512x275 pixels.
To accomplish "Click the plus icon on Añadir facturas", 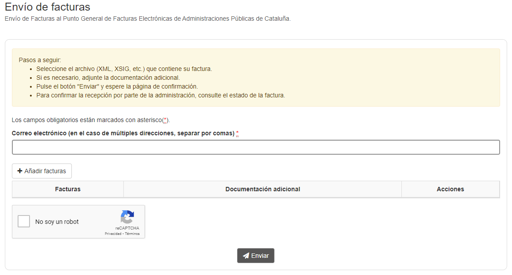I will point(20,171).
